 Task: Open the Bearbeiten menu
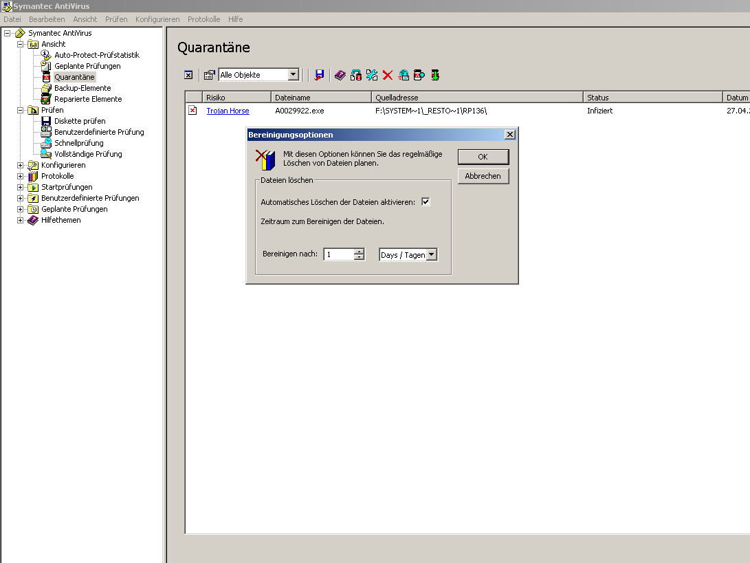tap(47, 19)
